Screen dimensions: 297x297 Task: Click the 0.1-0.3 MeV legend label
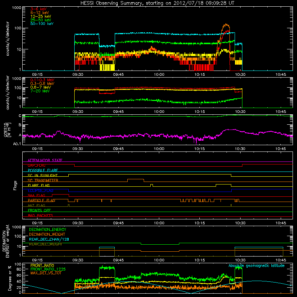tap(42, 80)
